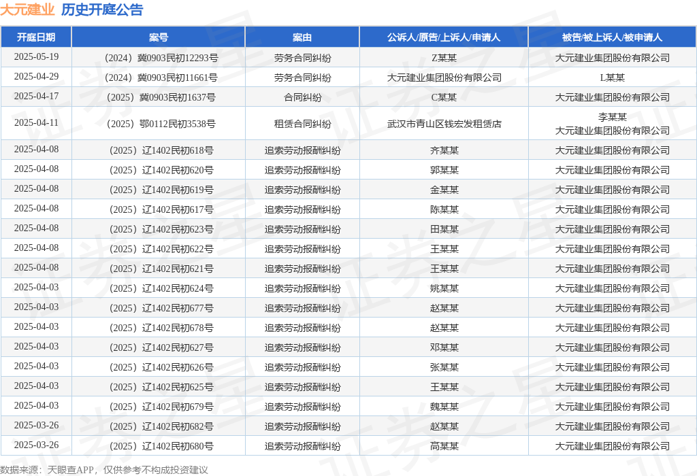The image size is (697, 476).
Task: Click plaintiff 大元建业集团股份有限公司 in 11661号 row
Action: click(x=444, y=78)
